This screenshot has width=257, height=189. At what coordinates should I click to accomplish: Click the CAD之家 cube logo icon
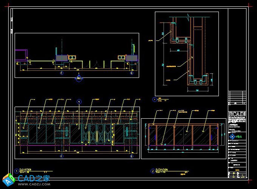click(8, 180)
